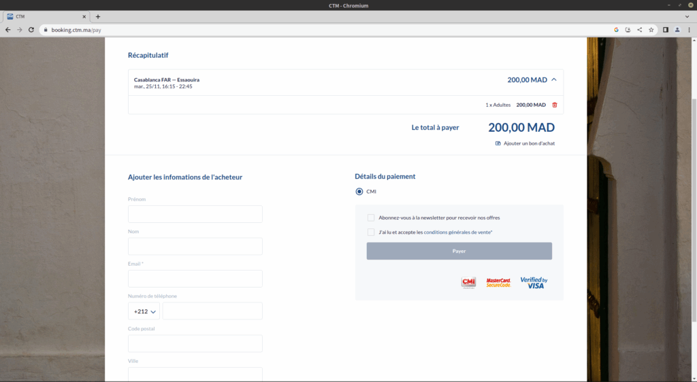Bookmark this page with the star icon

651,30
